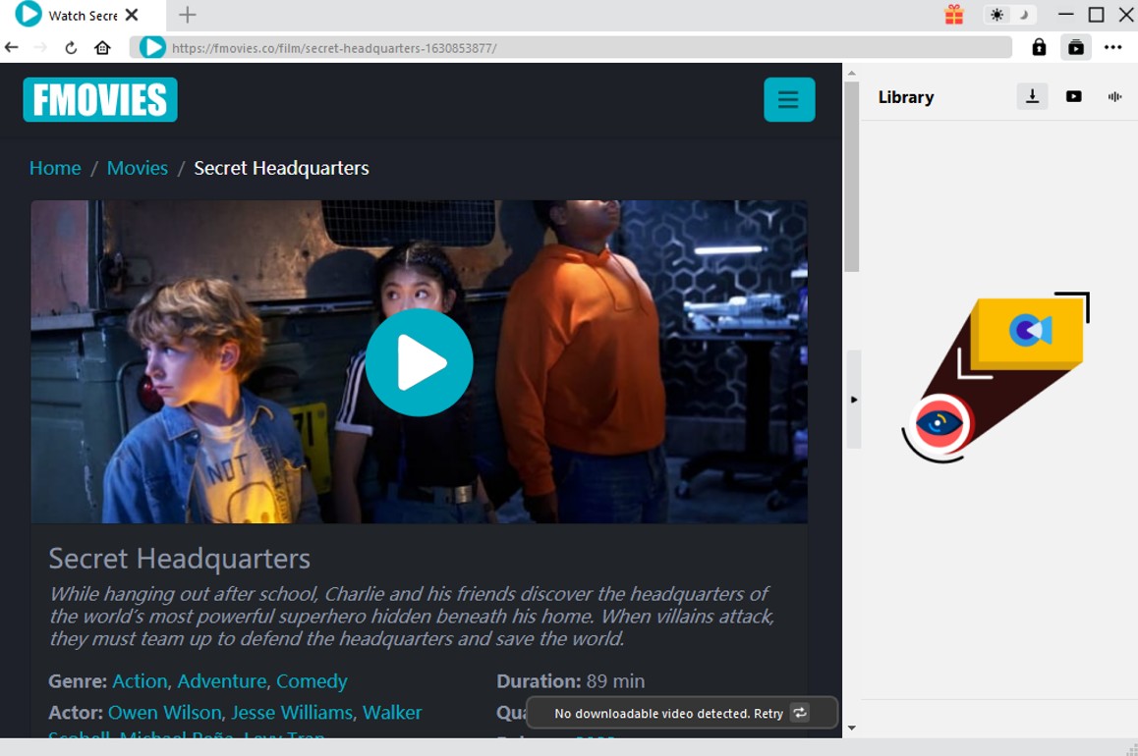The image size is (1138, 756).
Task: Click the address bar URL field
Action: point(570,47)
